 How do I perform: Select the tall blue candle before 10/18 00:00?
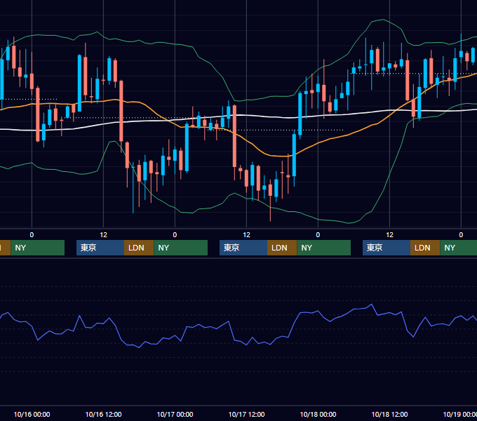pyautogui.click(x=294, y=155)
